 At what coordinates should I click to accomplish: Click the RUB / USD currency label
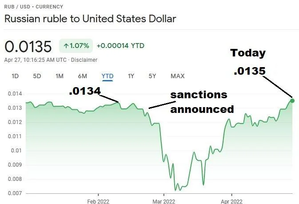point(34,7)
